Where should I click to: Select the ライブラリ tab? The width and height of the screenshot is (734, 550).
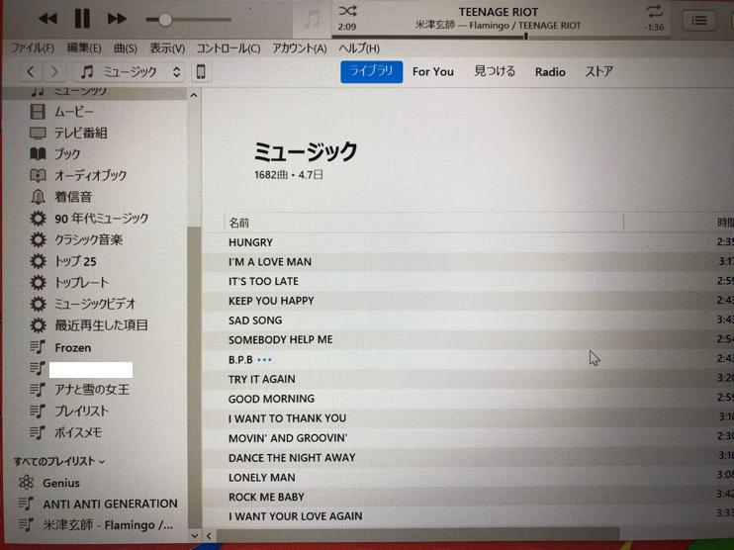tap(372, 71)
